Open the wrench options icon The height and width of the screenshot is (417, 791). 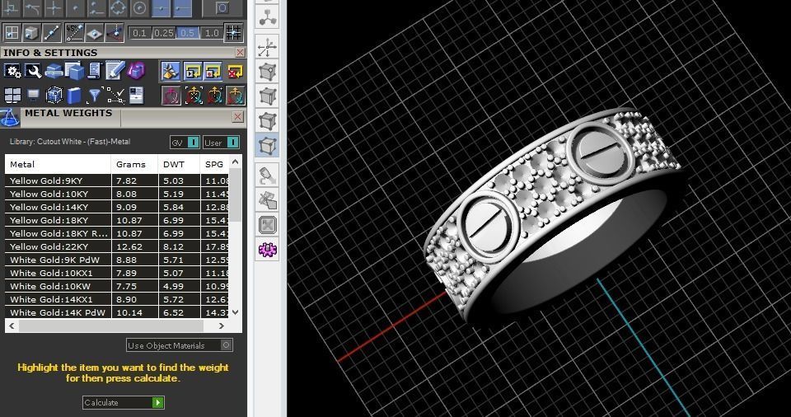coord(33,71)
